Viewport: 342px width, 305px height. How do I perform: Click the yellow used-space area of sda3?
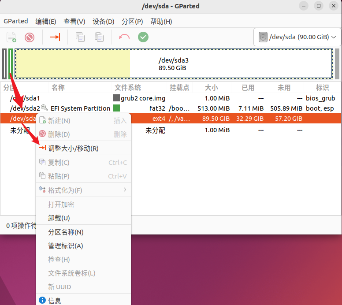pyautogui.click(x=73, y=64)
